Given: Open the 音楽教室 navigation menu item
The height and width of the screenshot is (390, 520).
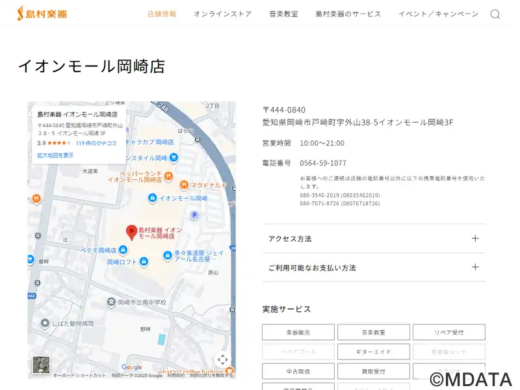Looking at the screenshot, I should tap(283, 14).
